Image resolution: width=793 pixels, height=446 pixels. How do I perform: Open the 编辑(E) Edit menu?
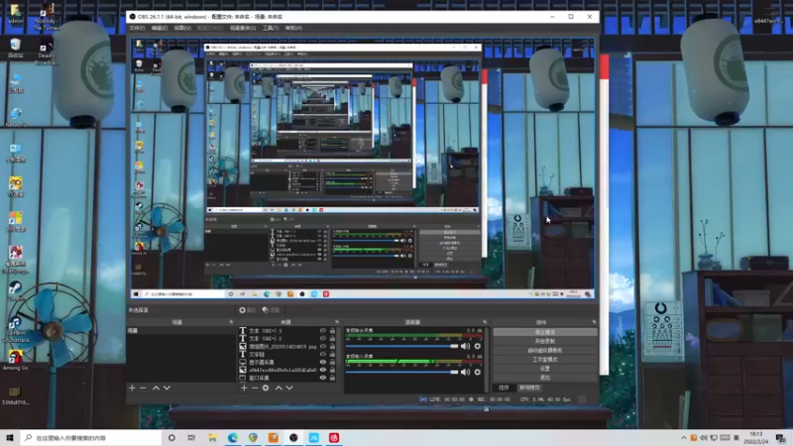coord(160,28)
